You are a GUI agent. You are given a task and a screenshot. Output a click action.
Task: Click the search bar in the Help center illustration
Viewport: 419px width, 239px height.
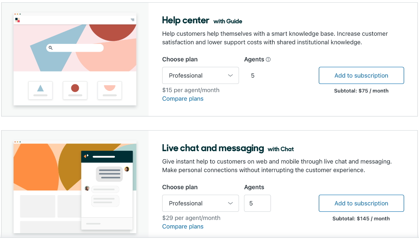point(78,48)
